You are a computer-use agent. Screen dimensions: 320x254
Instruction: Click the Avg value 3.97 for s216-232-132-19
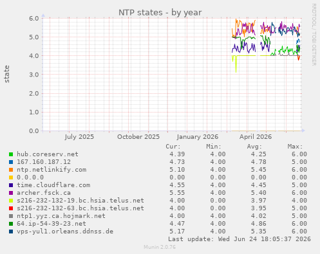(x=259, y=201)
